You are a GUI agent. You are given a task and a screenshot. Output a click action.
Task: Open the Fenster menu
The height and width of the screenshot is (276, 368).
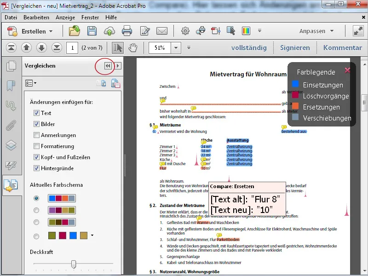pyautogui.click(x=90, y=17)
